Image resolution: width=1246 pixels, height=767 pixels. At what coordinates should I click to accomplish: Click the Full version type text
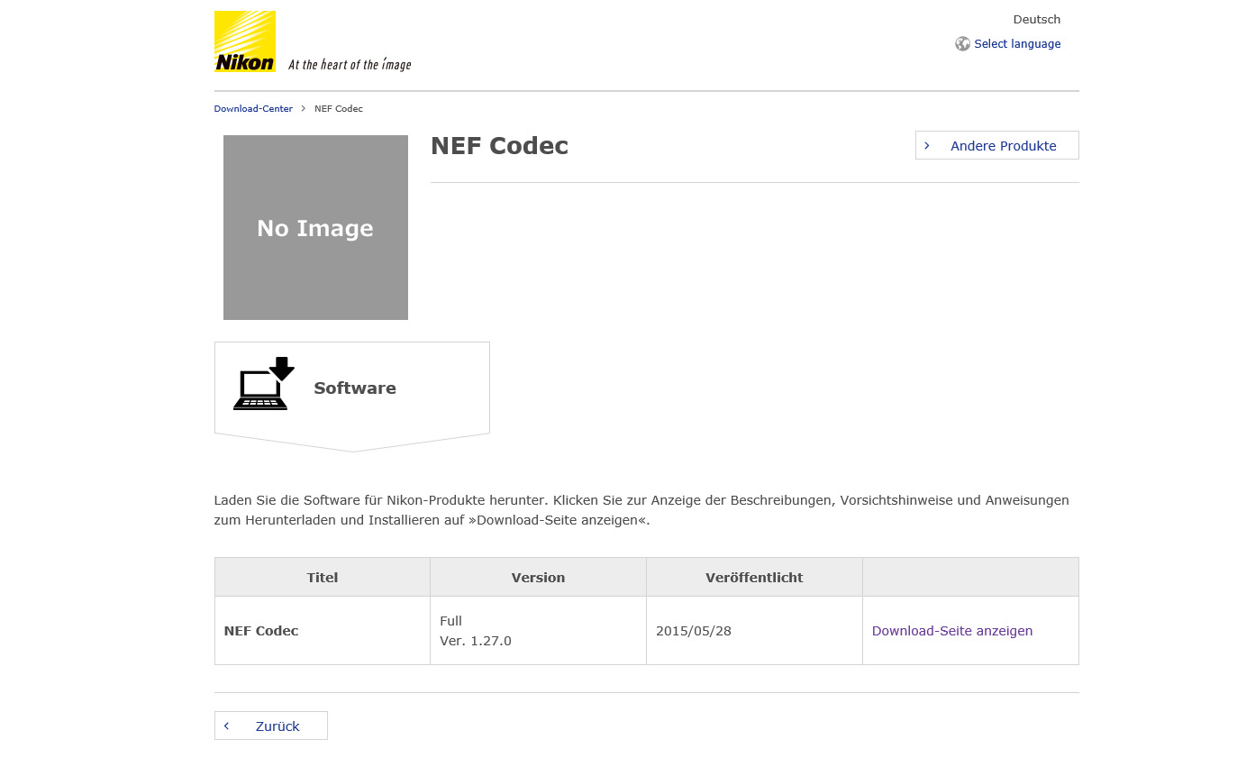point(450,621)
